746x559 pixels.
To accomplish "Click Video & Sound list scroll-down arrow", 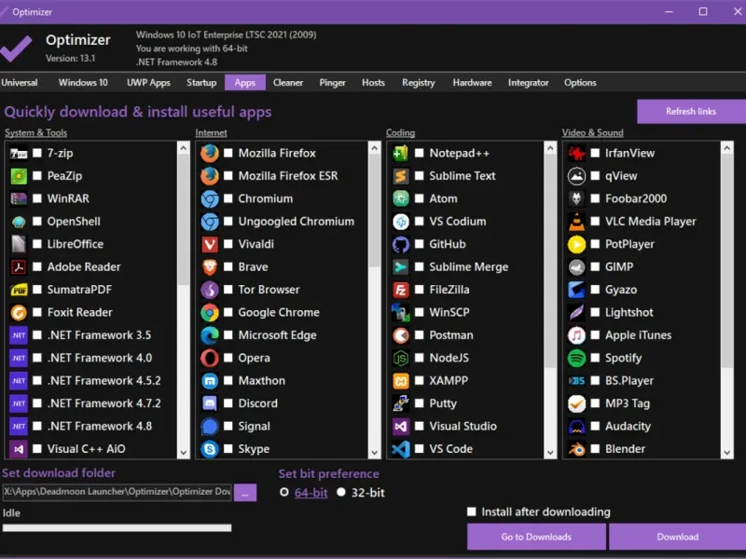I will coord(726,453).
